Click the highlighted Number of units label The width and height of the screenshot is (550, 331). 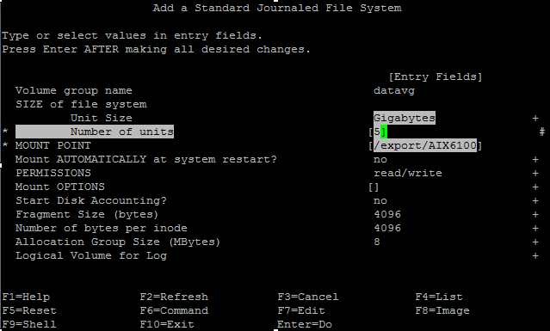tap(95, 132)
